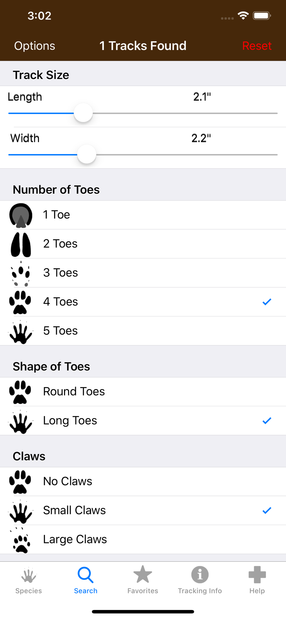Uncheck the 4 Toes checkmark
This screenshot has height=619, width=286.
267,302
